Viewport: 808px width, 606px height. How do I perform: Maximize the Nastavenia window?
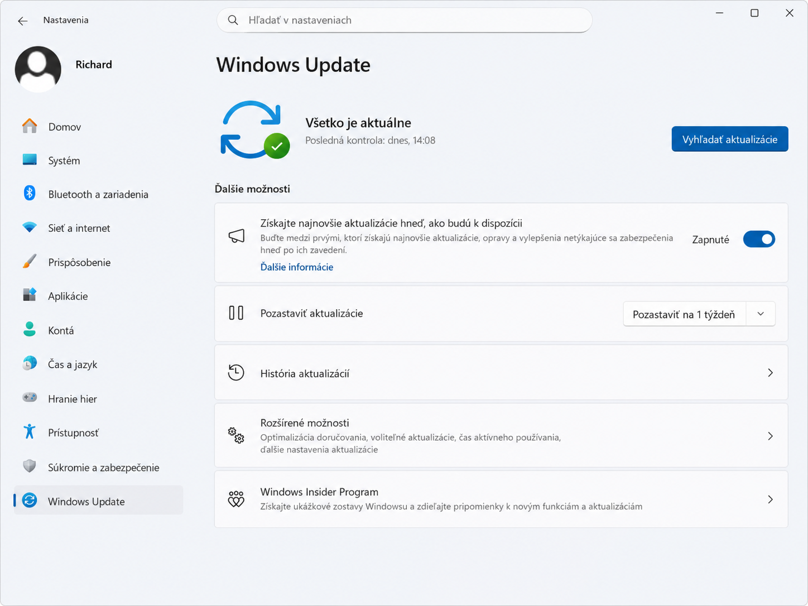pos(754,13)
